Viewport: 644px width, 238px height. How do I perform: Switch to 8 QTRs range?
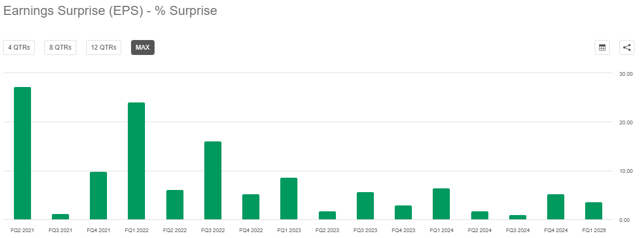point(60,47)
